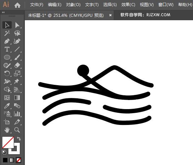
Task: Open the 文件(F) menu
Action: click(37, 5)
